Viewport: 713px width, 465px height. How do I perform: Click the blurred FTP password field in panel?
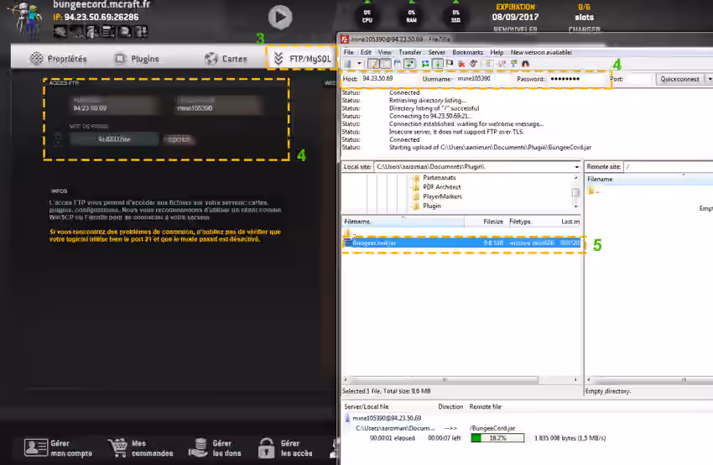(115, 139)
